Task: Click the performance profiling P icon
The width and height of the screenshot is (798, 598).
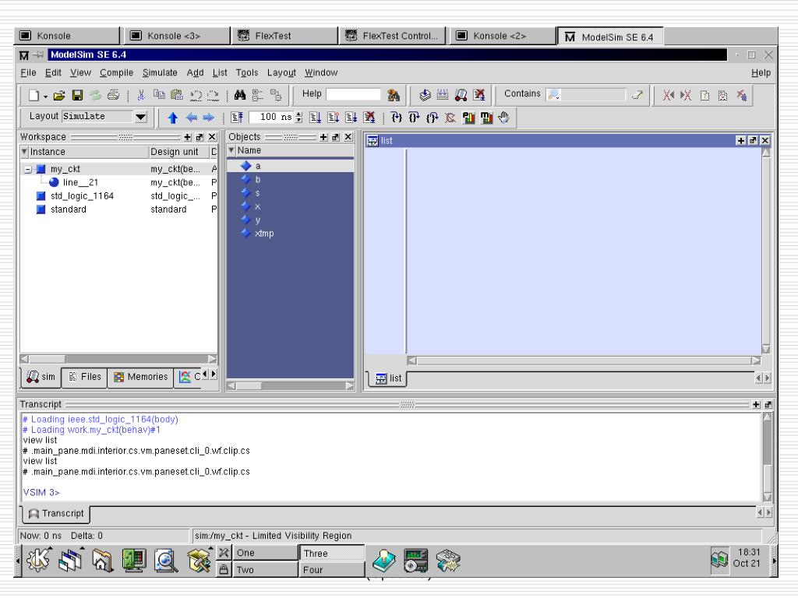Action: 468,118
